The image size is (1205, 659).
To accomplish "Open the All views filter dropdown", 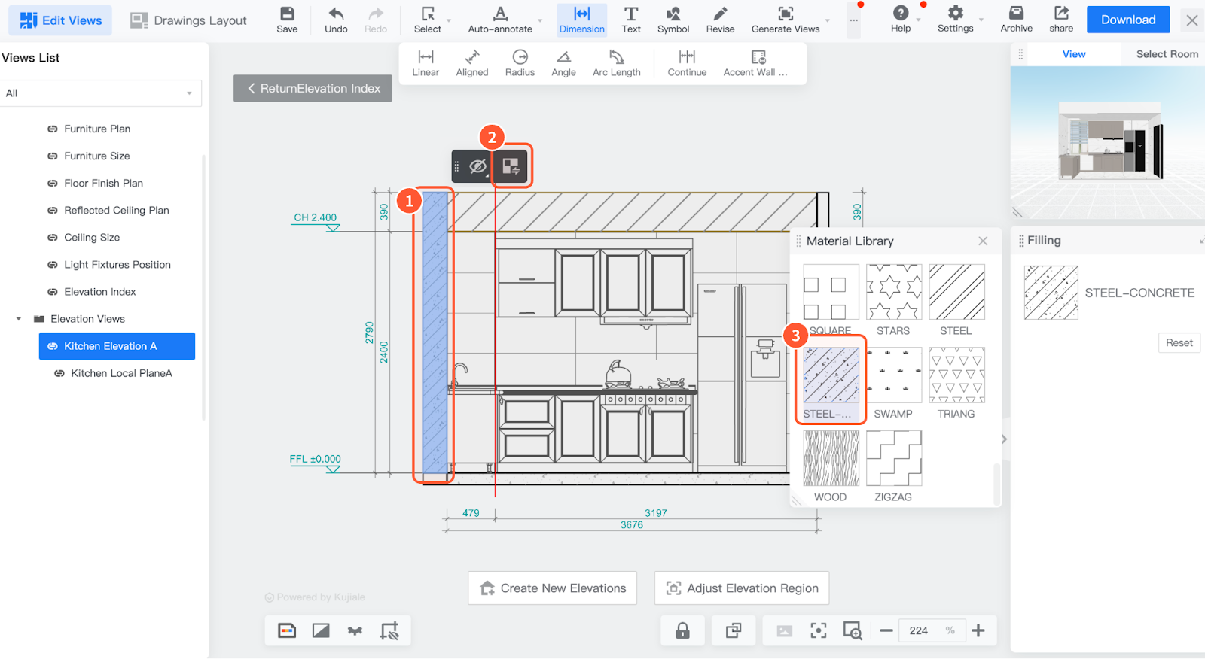I will click(101, 93).
